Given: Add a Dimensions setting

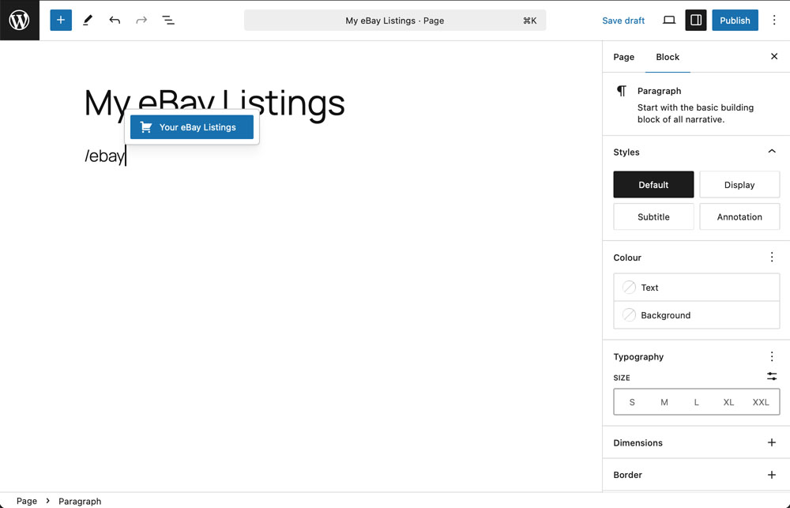Looking at the screenshot, I should [771, 442].
